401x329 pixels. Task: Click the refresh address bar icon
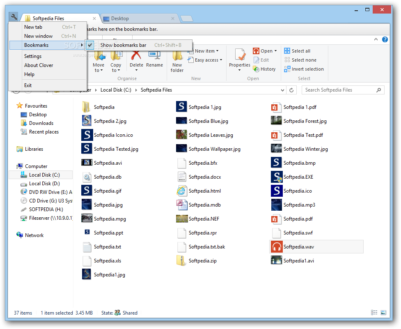[x=291, y=90]
